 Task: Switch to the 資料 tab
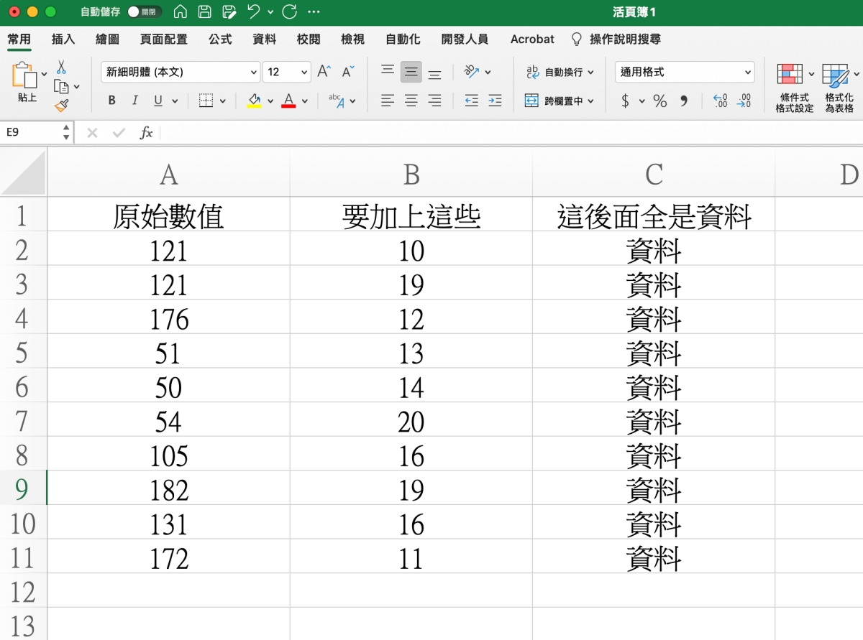[265, 40]
